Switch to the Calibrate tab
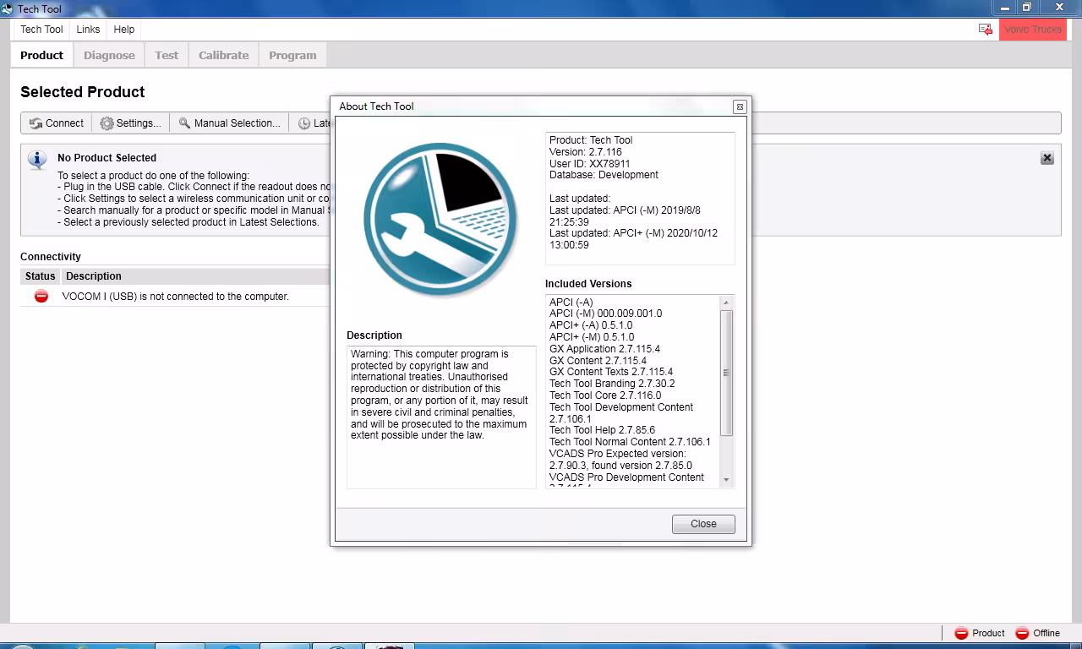 coord(223,55)
